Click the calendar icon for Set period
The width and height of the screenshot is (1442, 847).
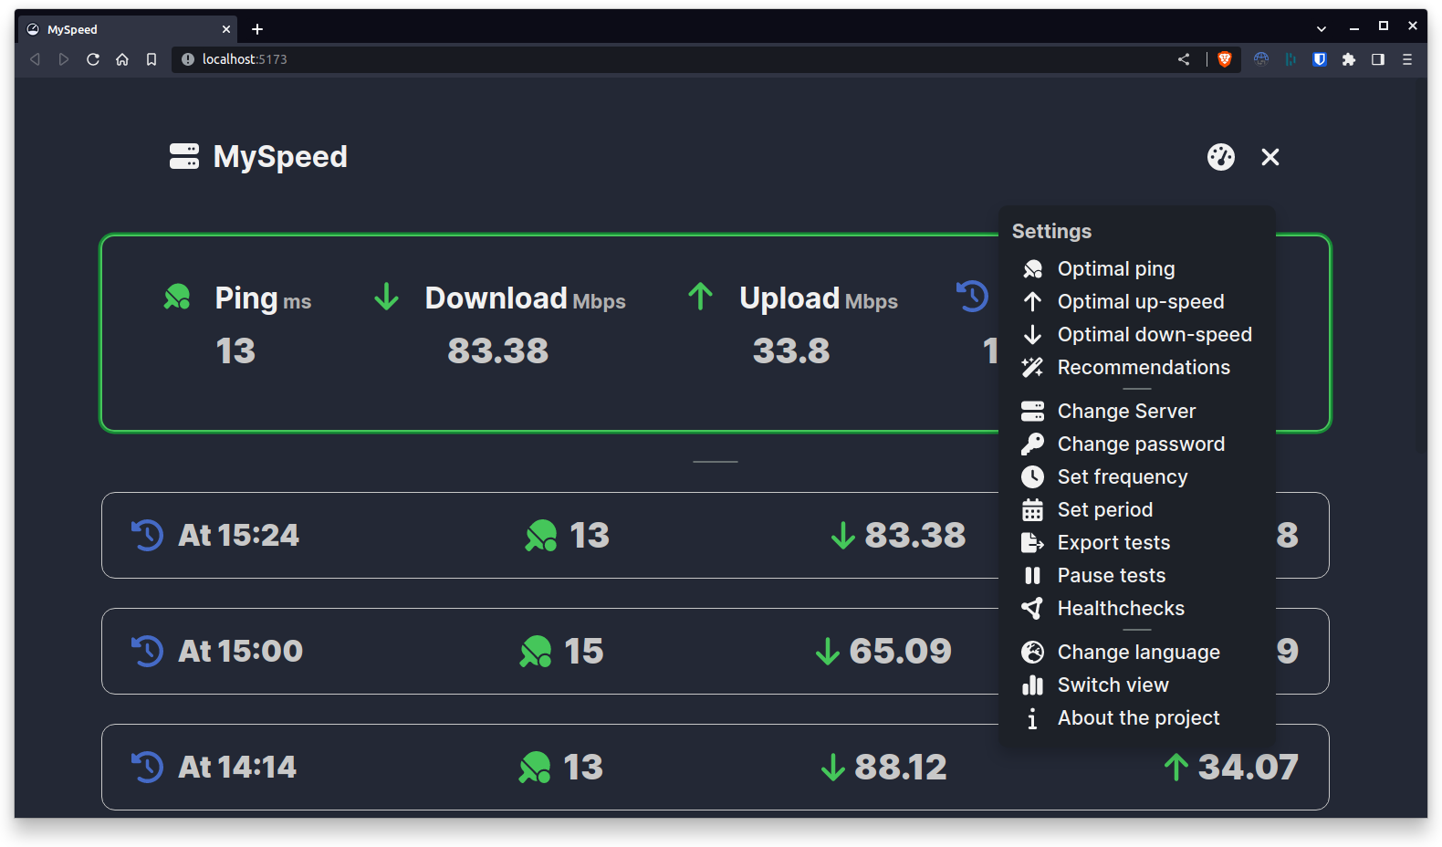pyautogui.click(x=1032, y=510)
